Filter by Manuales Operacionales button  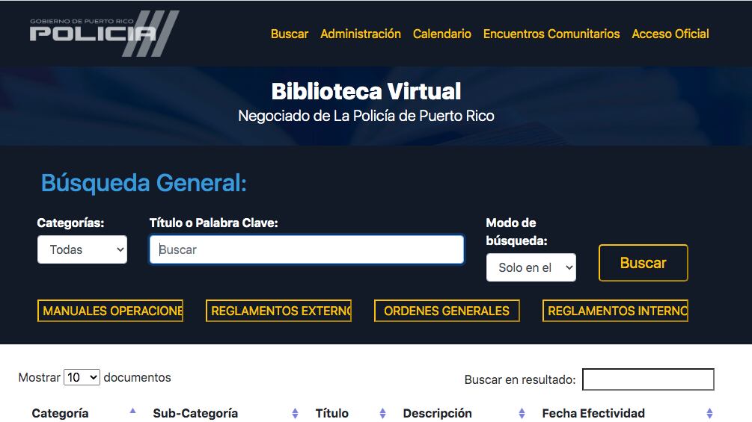tap(110, 311)
